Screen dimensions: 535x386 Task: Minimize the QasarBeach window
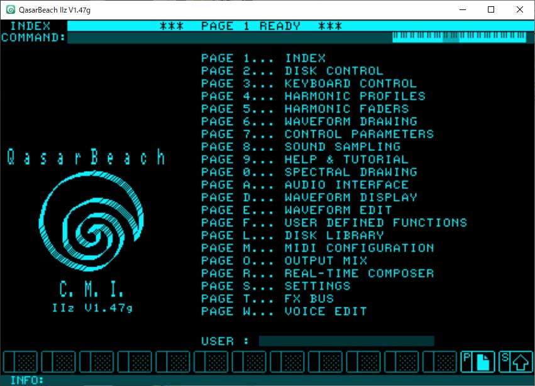tap(463, 9)
